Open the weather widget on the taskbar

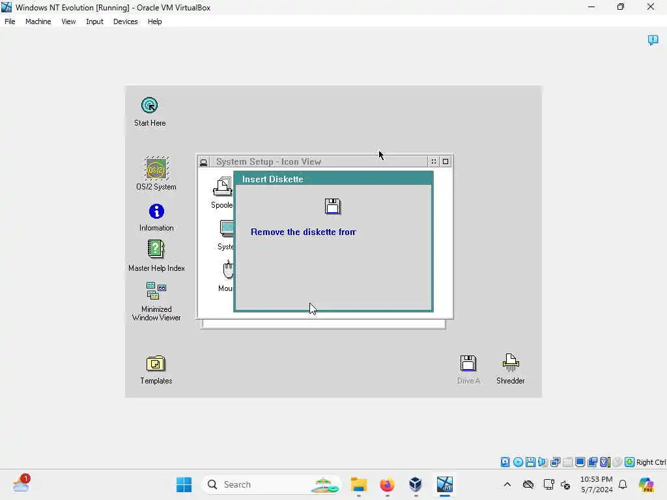click(21, 484)
